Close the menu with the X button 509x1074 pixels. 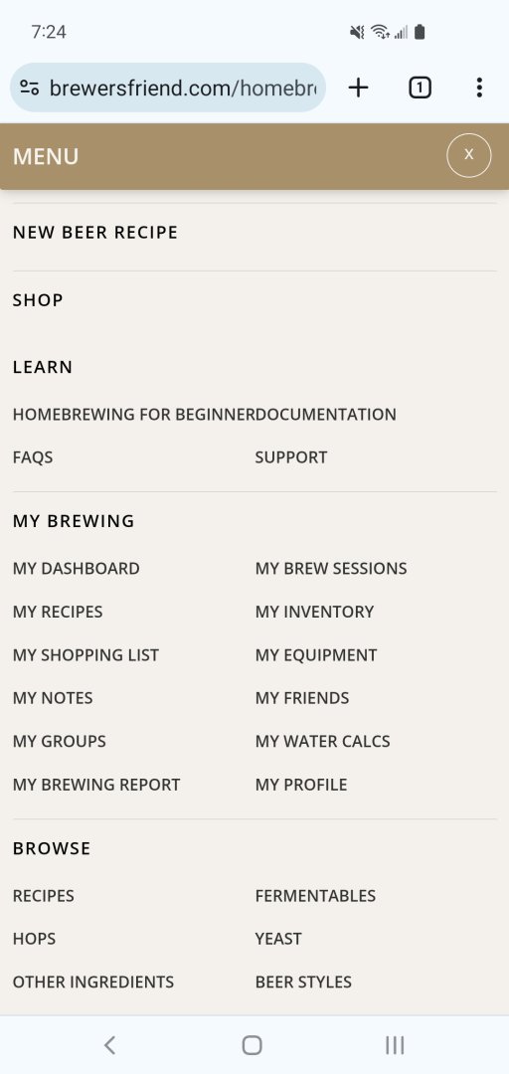pyautogui.click(x=468, y=155)
